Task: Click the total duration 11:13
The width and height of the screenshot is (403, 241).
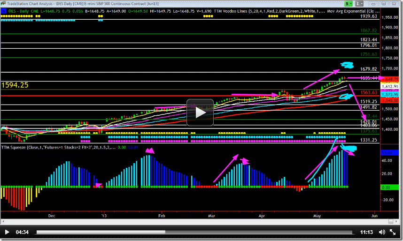Action: pyautogui.click(x=366, y=232)
